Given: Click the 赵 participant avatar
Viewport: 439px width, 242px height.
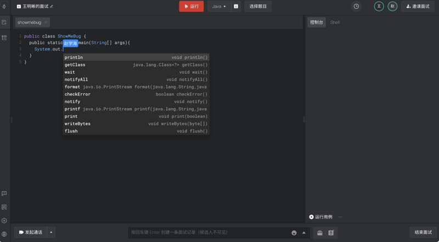Looking at the screenshot, I should 392,7.
